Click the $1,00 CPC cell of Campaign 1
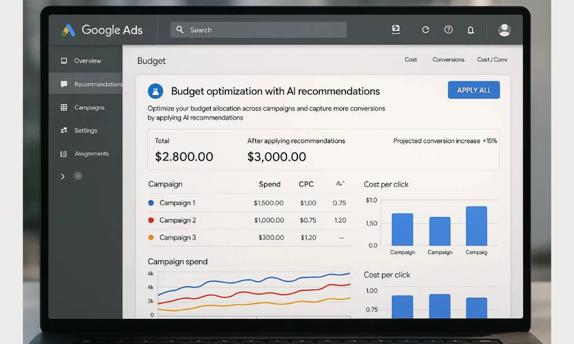 pyautogui.click(x=308, y=203)
